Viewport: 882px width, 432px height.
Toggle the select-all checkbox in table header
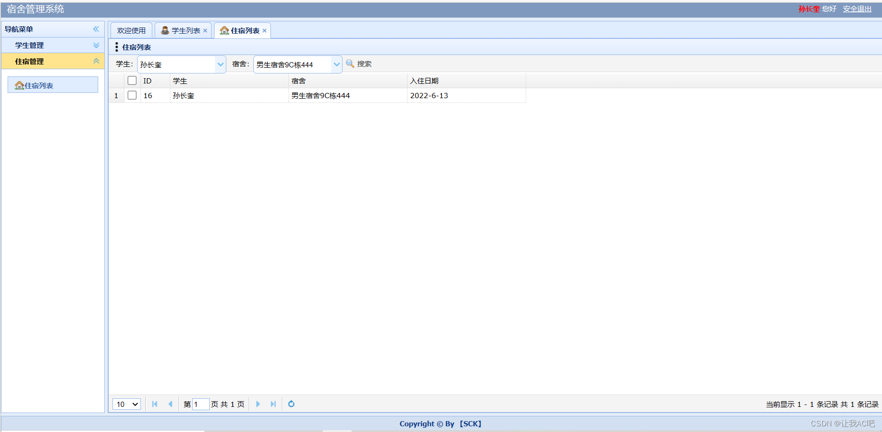pyautogui.click(x=132, y=81)
